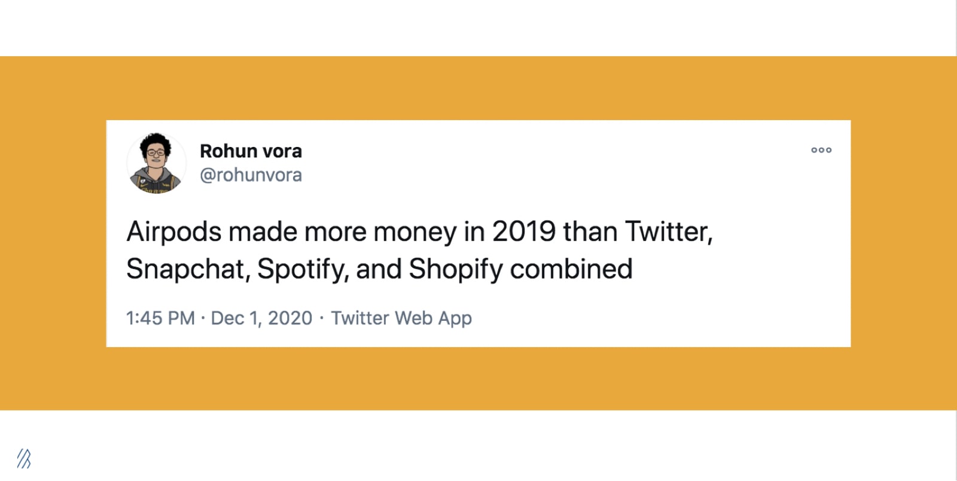Click the word "Airpods" in the tweet
Screen dimensions: 957x481
174,232
